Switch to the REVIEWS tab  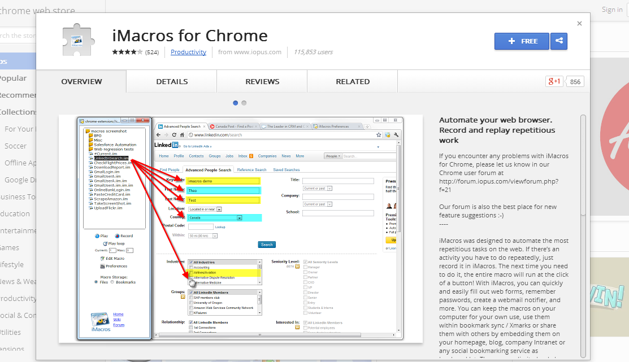(262, 81)
